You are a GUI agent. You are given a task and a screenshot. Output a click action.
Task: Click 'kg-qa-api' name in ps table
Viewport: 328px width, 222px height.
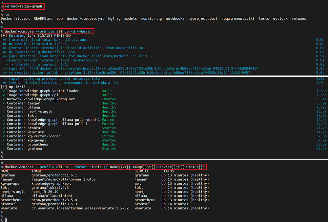(10, 184)
